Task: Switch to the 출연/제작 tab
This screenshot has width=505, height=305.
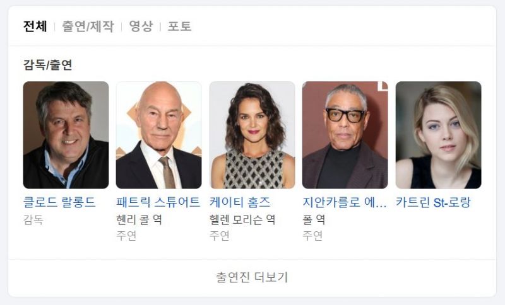Action: 88,26
